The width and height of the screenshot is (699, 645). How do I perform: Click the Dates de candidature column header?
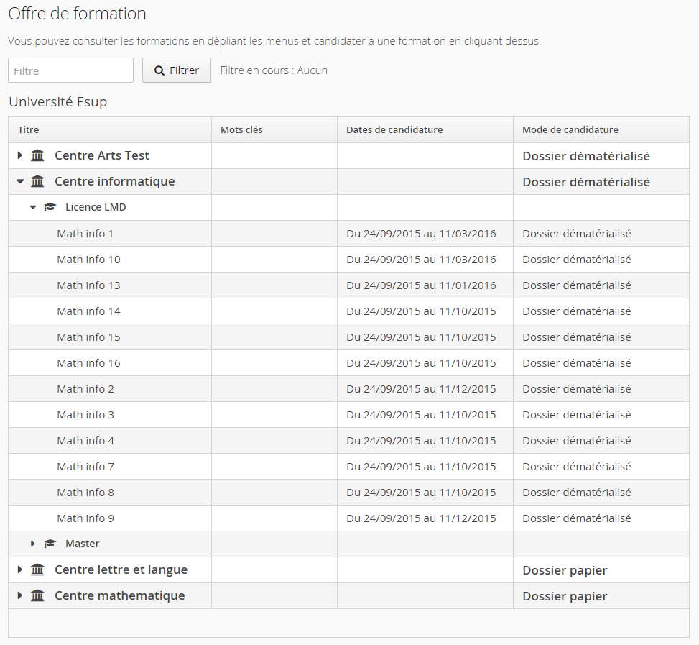pyautogui.click(x=394, y=130)
